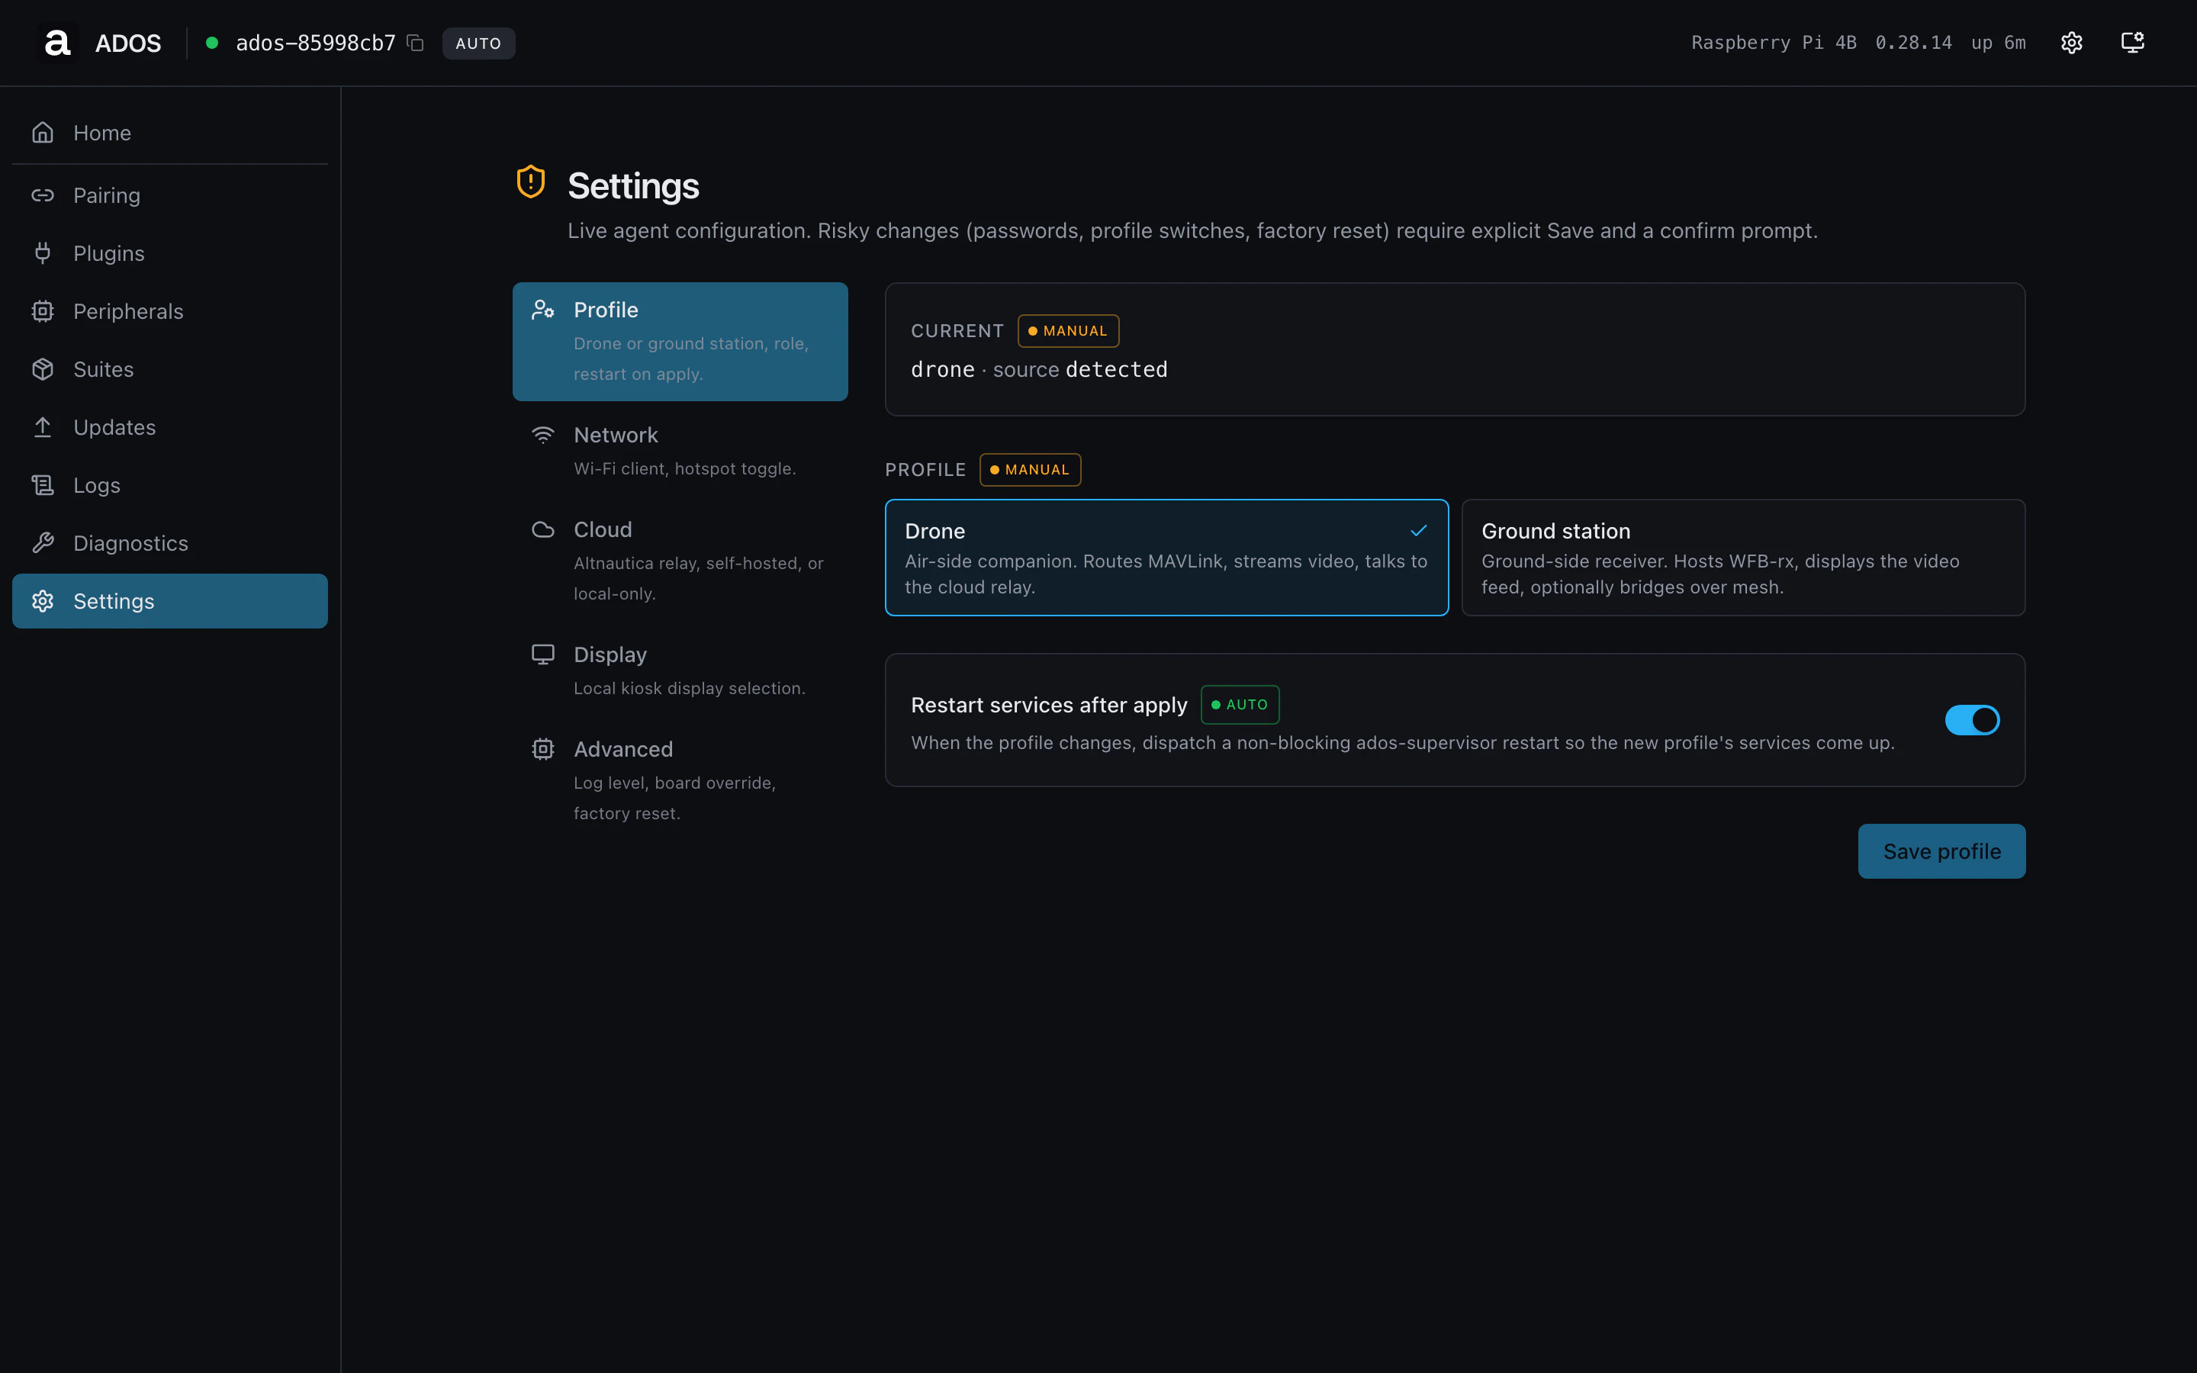The height and width of the screenshot is (1373, 2197).
Task: Click the Cloud icon in settings list
Action: 543,529
